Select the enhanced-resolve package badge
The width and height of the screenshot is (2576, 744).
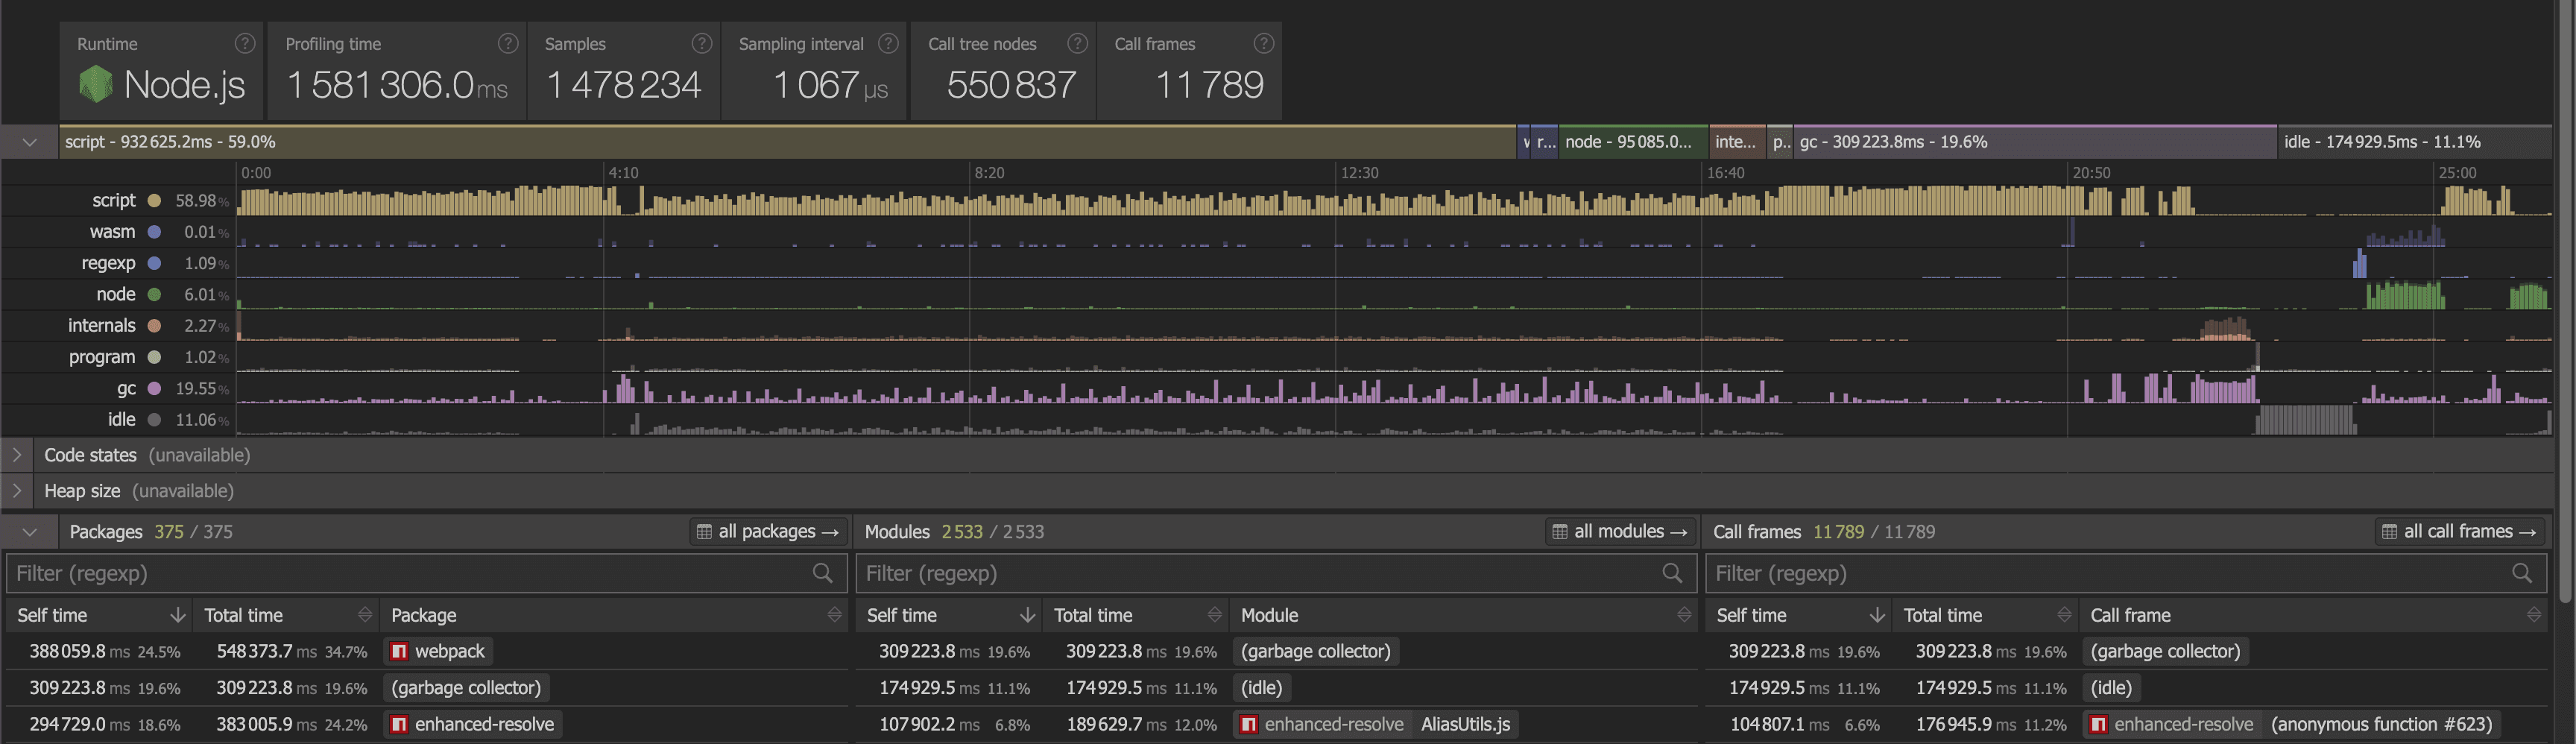(x=473, y=724)
